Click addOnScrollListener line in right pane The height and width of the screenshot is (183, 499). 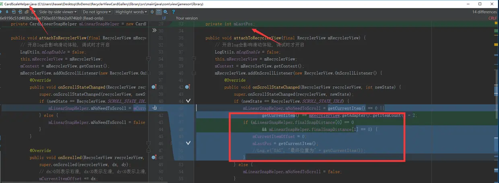[x=298, y=73]
